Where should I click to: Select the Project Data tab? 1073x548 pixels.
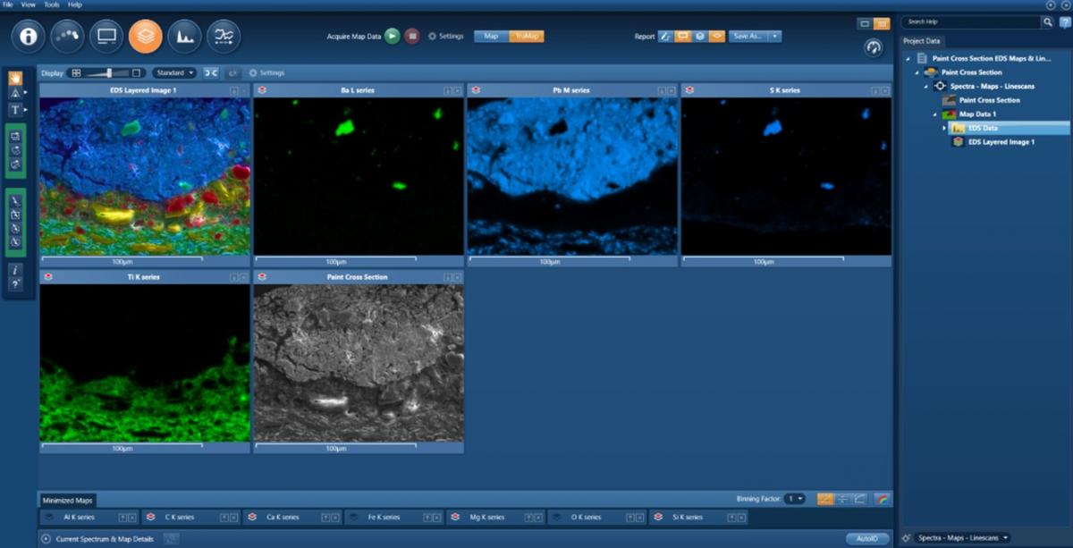[921, 41]
